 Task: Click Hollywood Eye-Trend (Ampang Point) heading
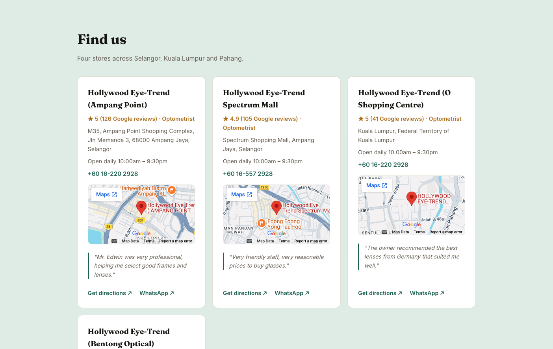[129, 99]
